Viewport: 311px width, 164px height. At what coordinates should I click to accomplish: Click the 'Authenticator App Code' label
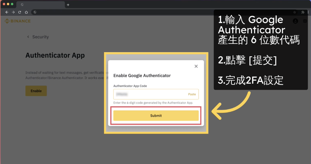[130, 86]
